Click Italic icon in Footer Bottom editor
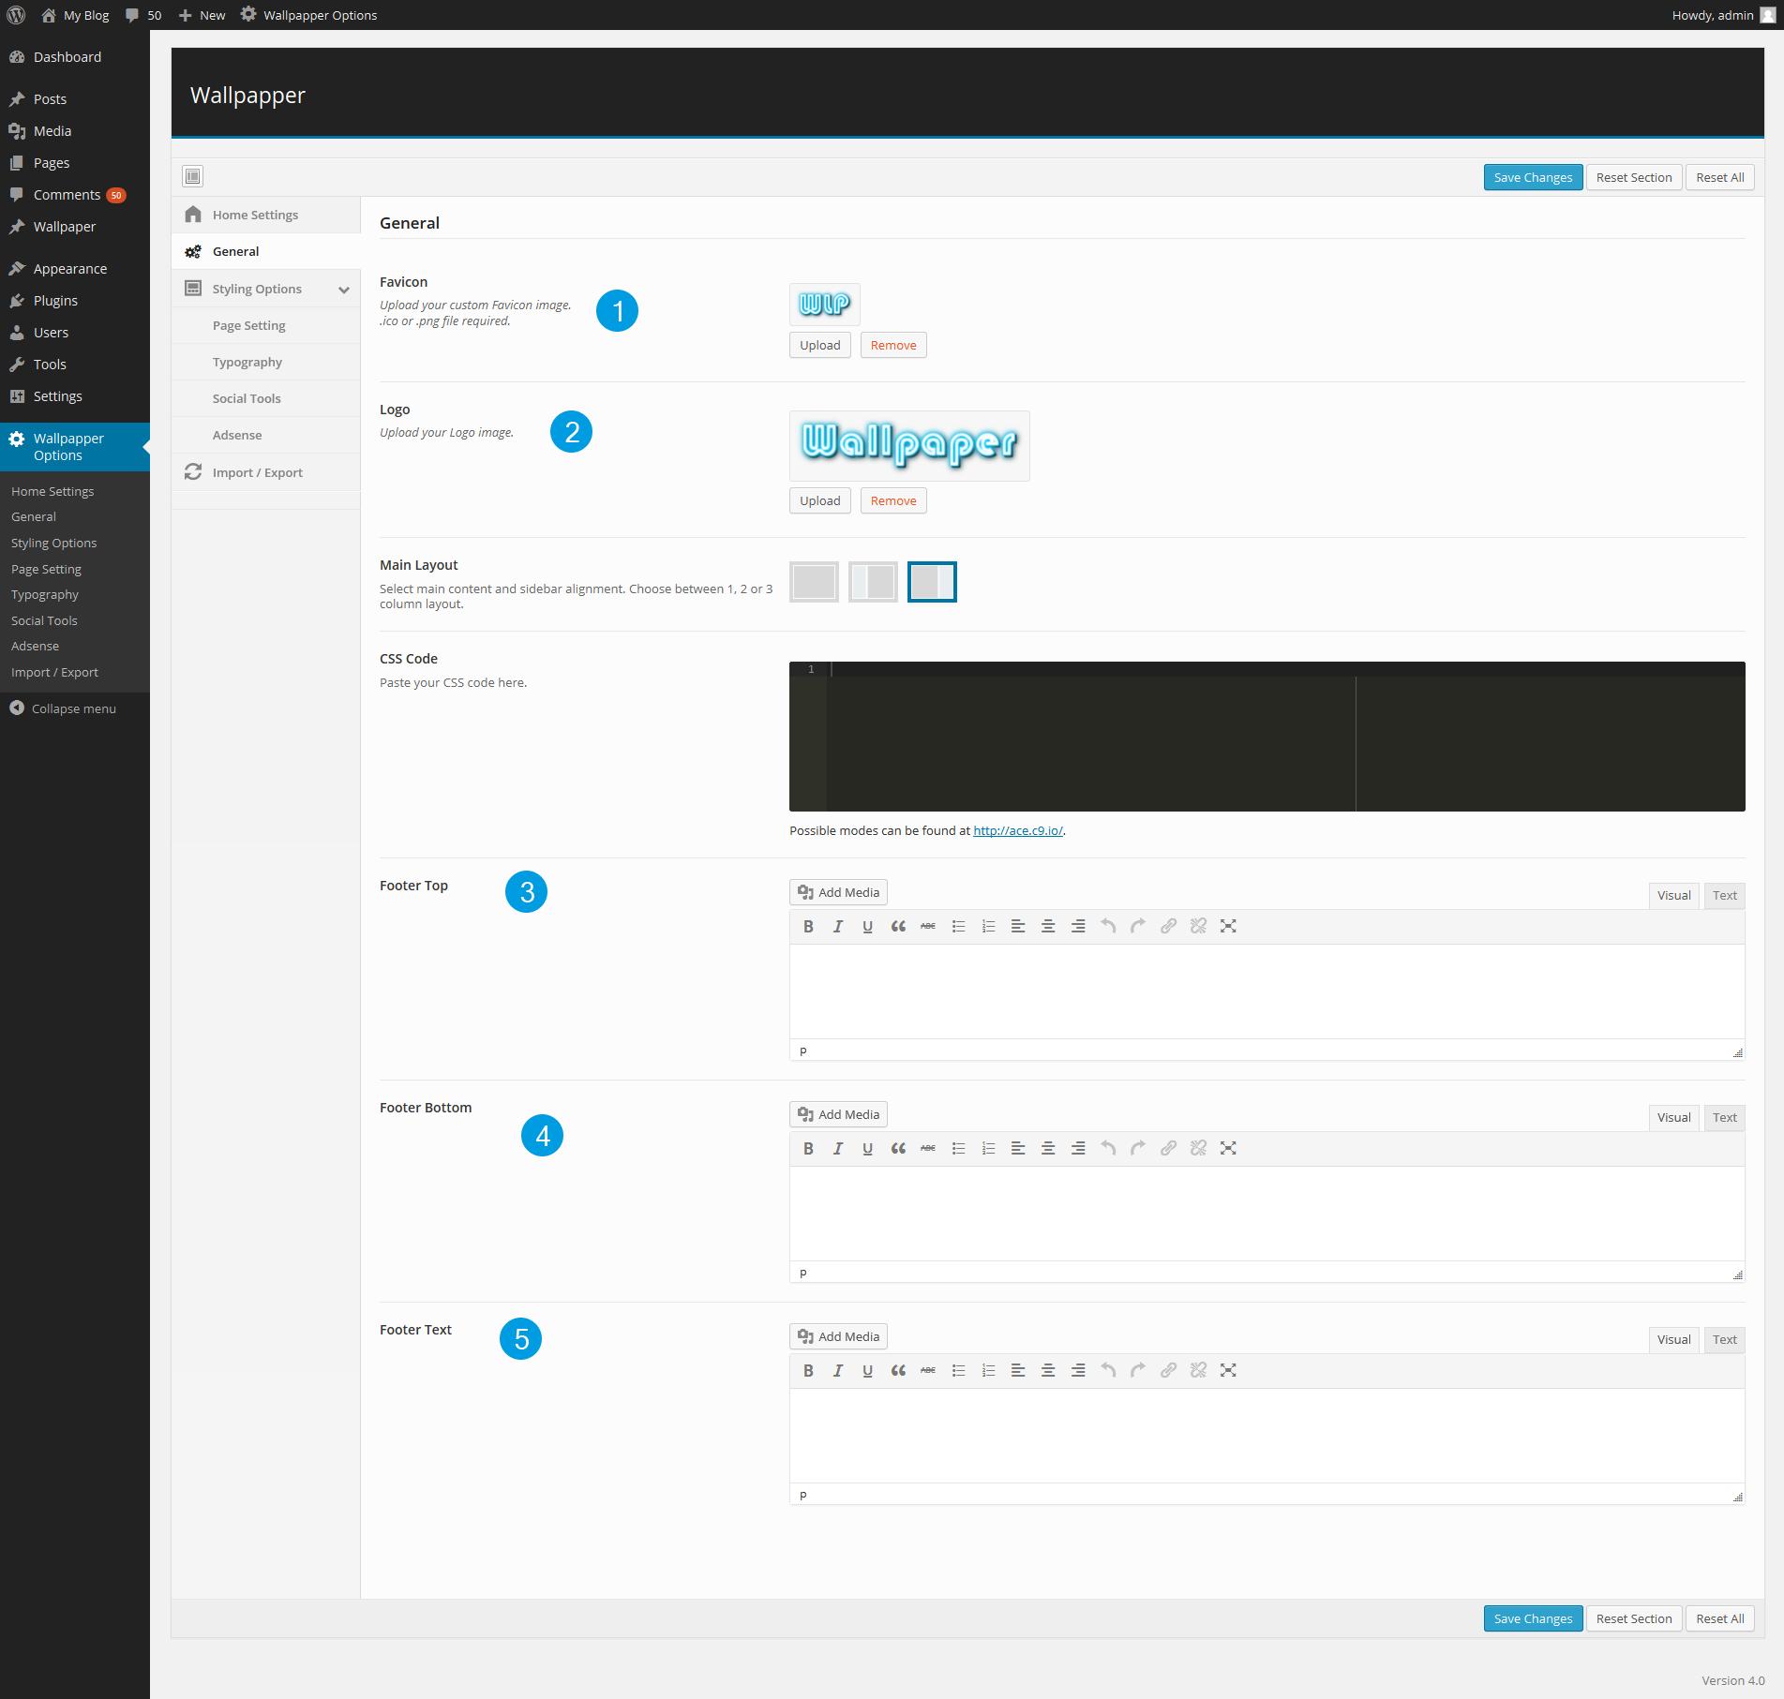 [x=838, y=1149]
